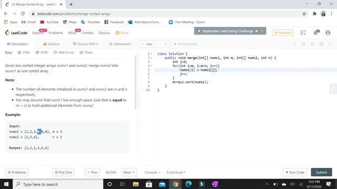Image resolution: width=337 pixels, height=189 pixels.
Task: Collapse the merge method fold arrow
Action: (x=151, y=58)
